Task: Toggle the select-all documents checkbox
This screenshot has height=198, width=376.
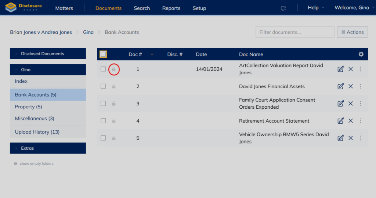Action: pyautogui.click(x=103, y=54)
